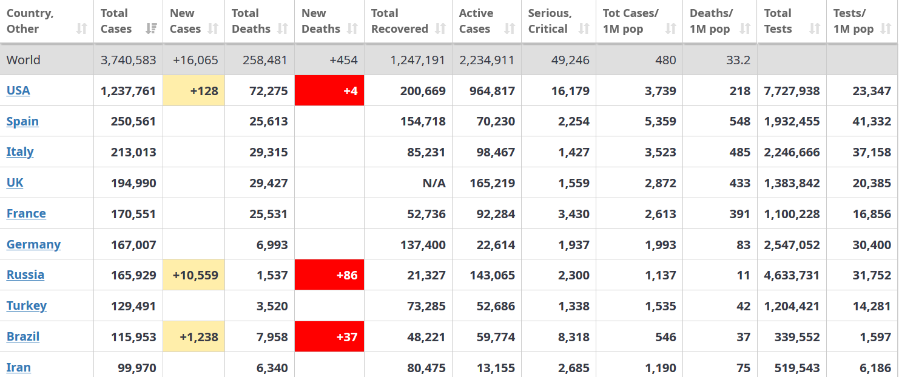Screen dimensions: 899x377
Task: Click Italy total deaths '29,315'
Action: coord(269,152)
